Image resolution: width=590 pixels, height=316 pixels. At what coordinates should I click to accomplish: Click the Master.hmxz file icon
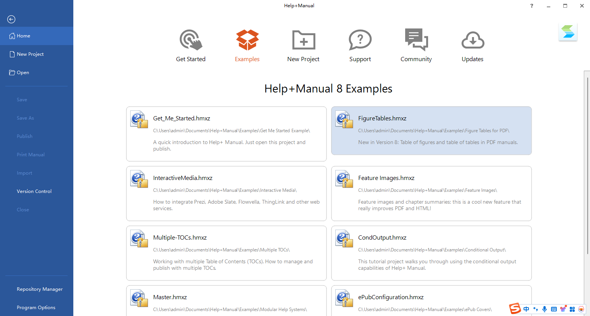click(x=139, y=298)
